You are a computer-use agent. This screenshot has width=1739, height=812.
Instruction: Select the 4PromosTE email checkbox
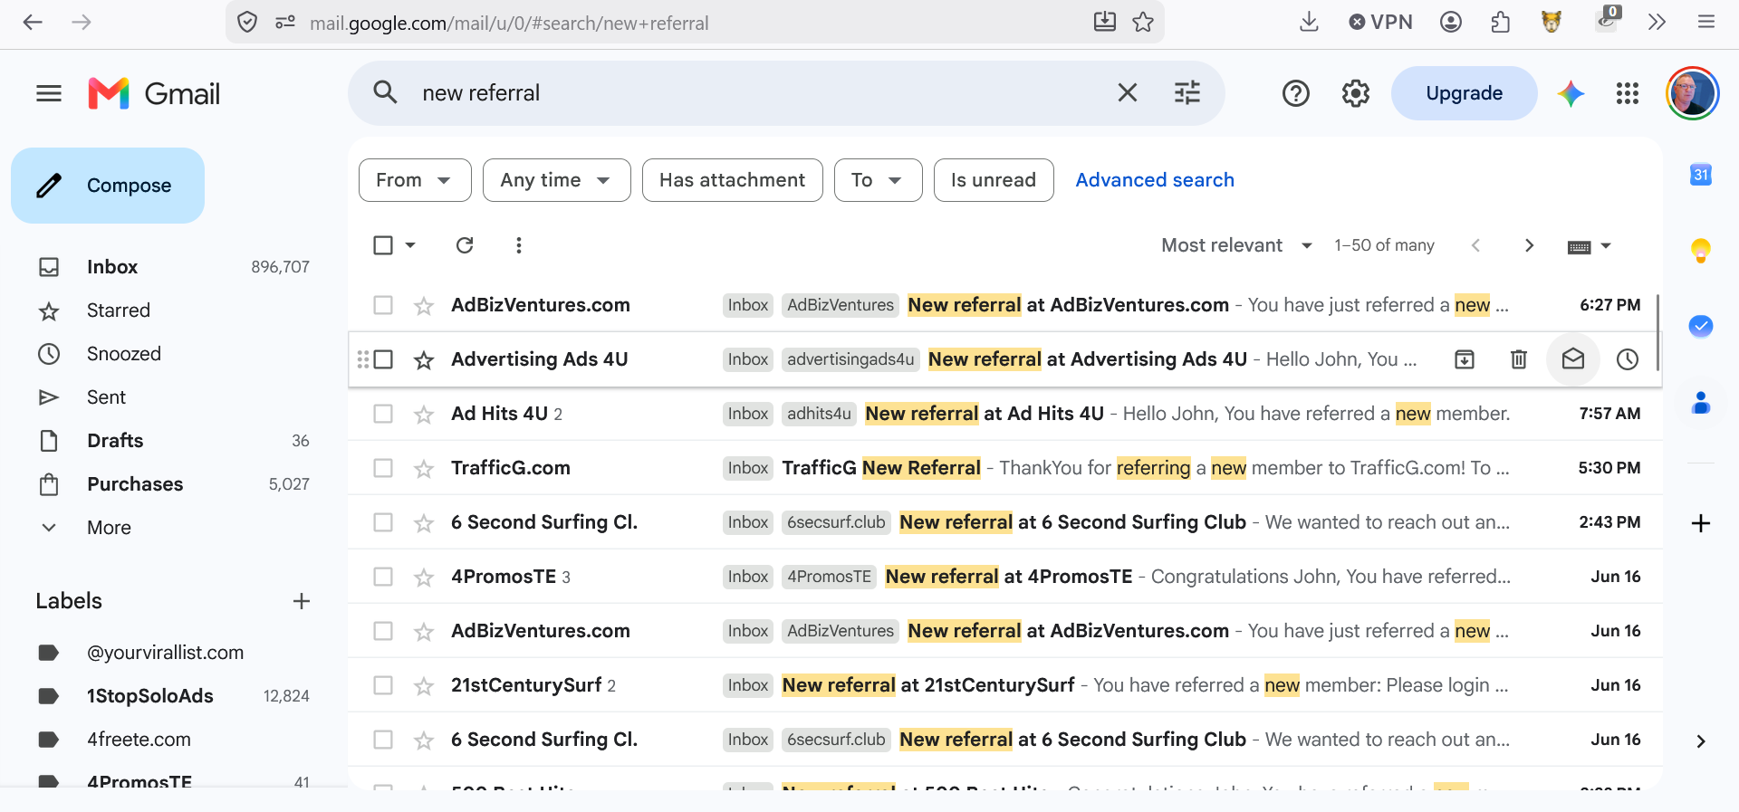tap(383, 577)
